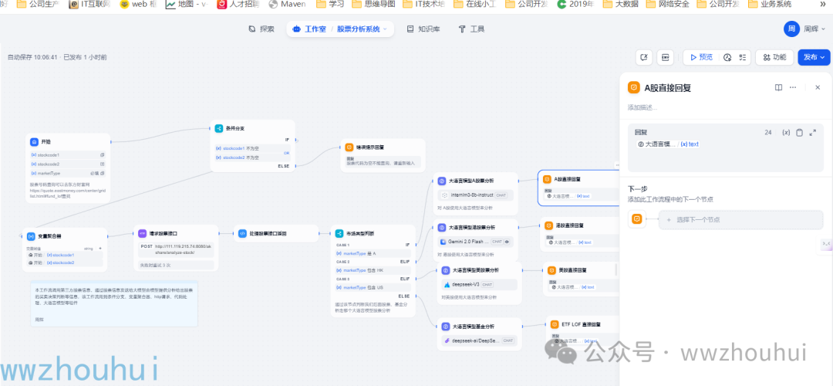Click the copy clipboard icon in 回复 field
The image size is (833, 386).
coord(799,133)
